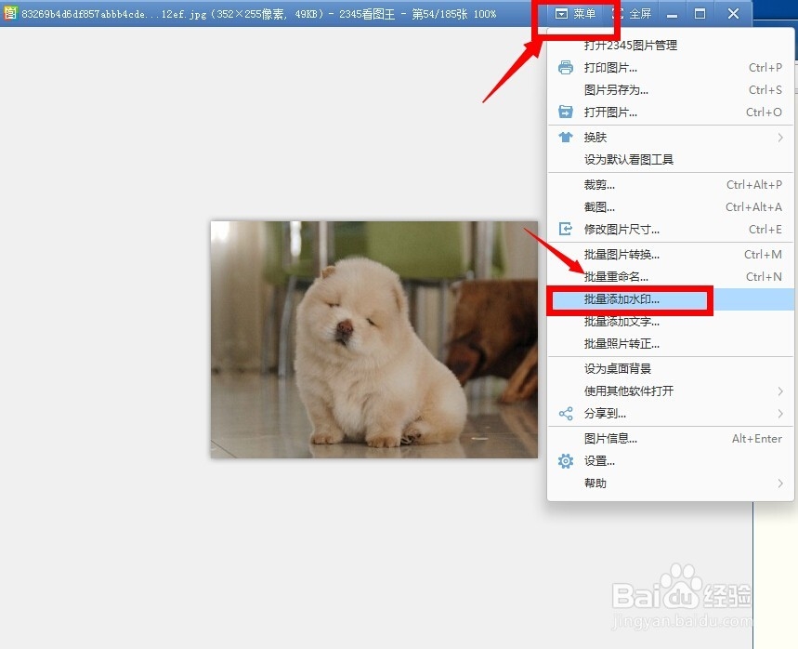Click the printer icon beside 打印图片

coord(566,67)
